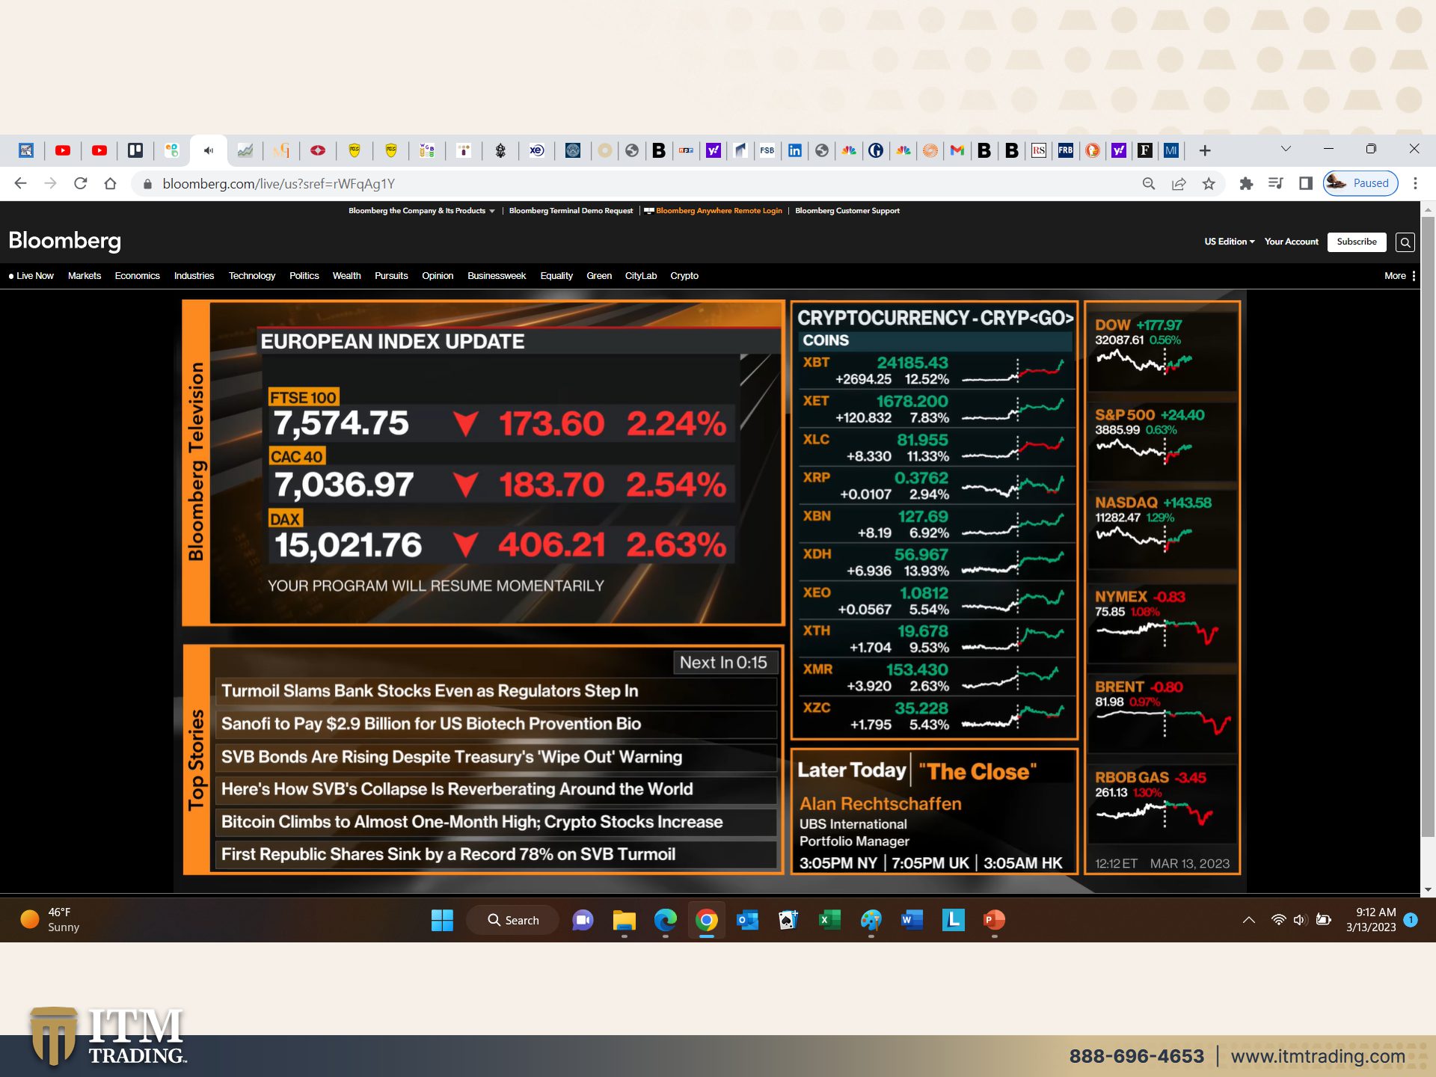Open Bloomberg Terminal Demo Request
1436x1077 pixels.
coord(571,211)
